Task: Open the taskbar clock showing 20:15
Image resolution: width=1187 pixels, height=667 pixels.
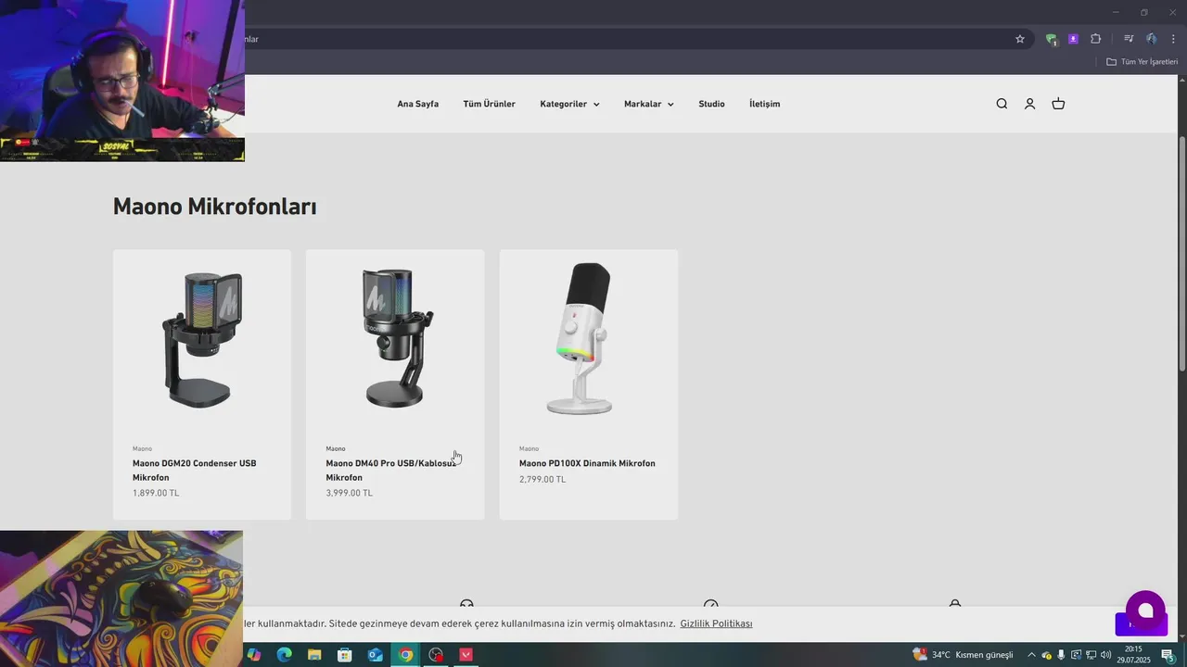Action: (x=1133, y=655)
